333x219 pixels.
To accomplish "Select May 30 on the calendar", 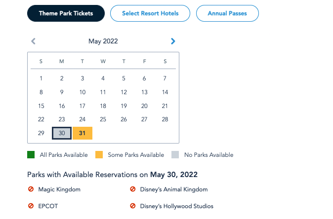I will (x=62, y=133).
